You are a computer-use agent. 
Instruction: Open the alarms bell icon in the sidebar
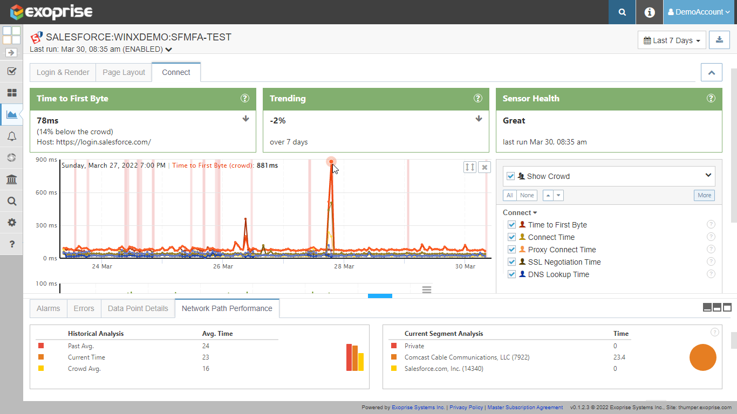[11, 136]
